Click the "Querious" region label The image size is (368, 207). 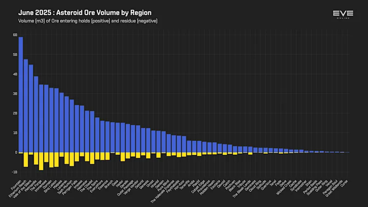click(266, 185)
